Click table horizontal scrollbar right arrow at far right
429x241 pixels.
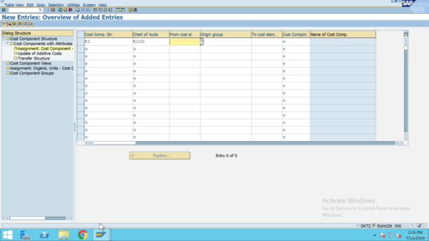point(402,143)
